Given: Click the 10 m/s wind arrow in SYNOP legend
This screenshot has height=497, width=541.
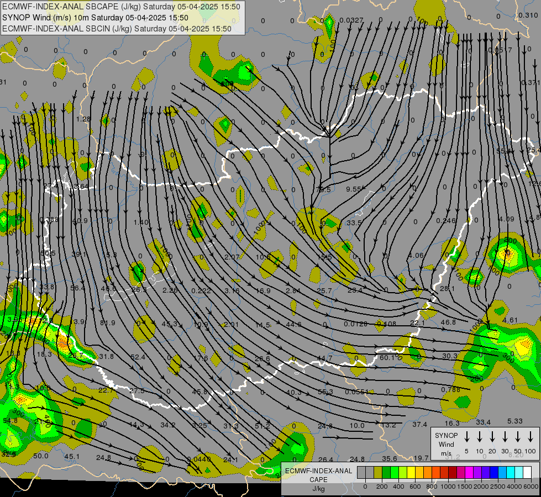Looking at the screenshot, I should pos(479,437).
